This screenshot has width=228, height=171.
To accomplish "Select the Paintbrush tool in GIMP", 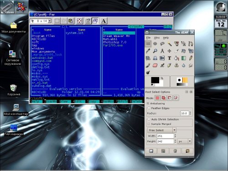I will tap(148, 65).
